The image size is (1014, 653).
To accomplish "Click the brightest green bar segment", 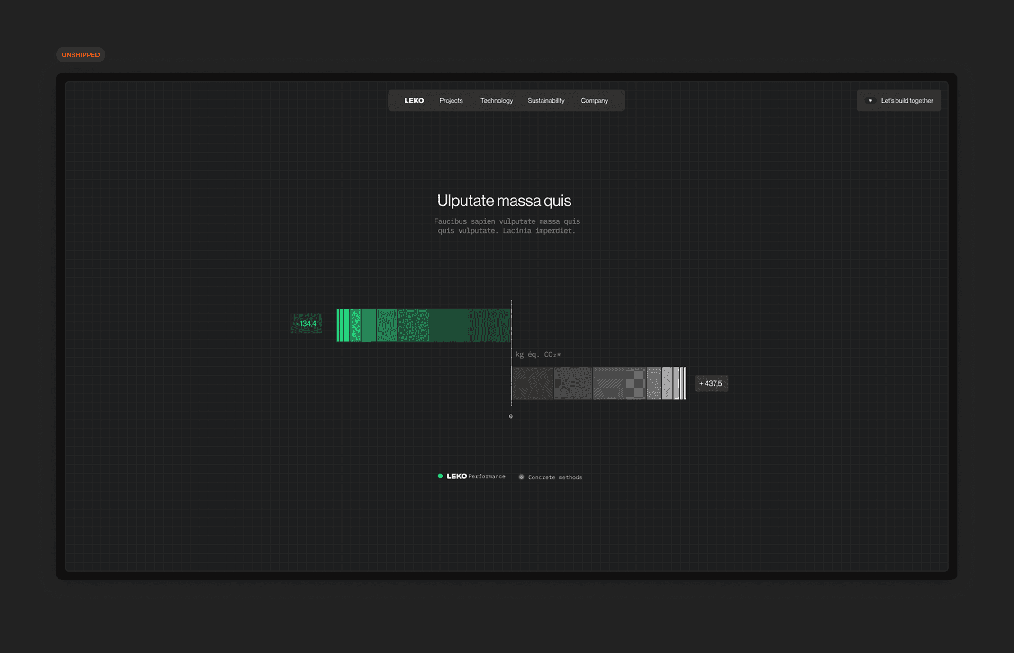I will 346,325.
